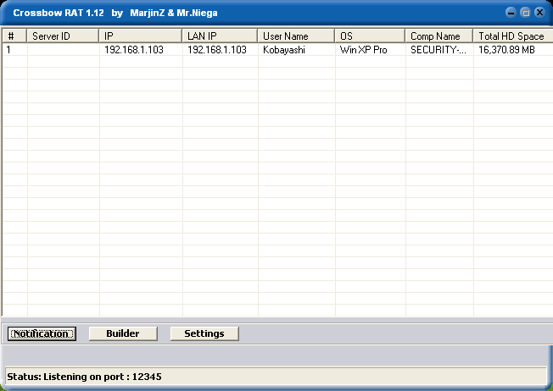Click the 192.168.1.103 entry under IP column
The width and height of the screenshot is (553, 391).
pyautogui.click(x=134, y=50)
